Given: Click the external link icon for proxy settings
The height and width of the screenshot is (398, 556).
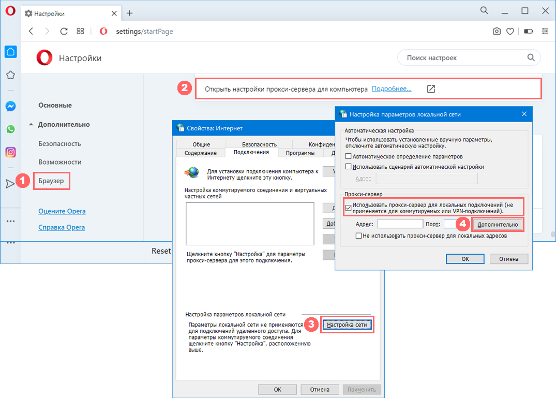Looking at the screenshot, I should [431, 89].
